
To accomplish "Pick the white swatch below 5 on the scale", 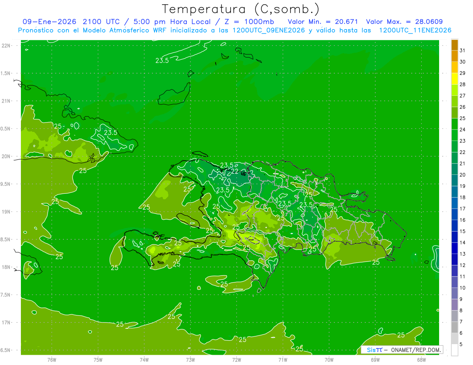I will [454, 350].
